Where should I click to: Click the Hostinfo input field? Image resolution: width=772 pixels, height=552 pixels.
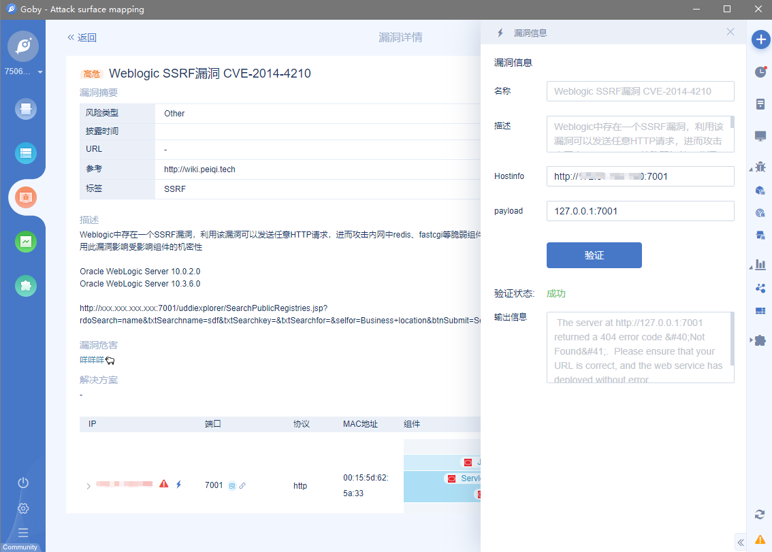tap(640, 176)
